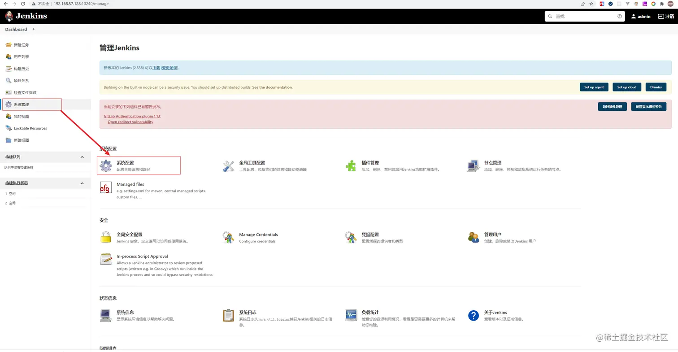Click the 节点管理 computer icon

point(474,165)
